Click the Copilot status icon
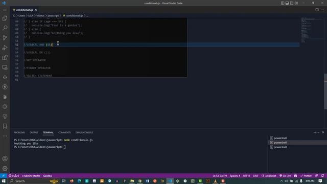Viewport: 327px width, 184px height. [295, 176]
